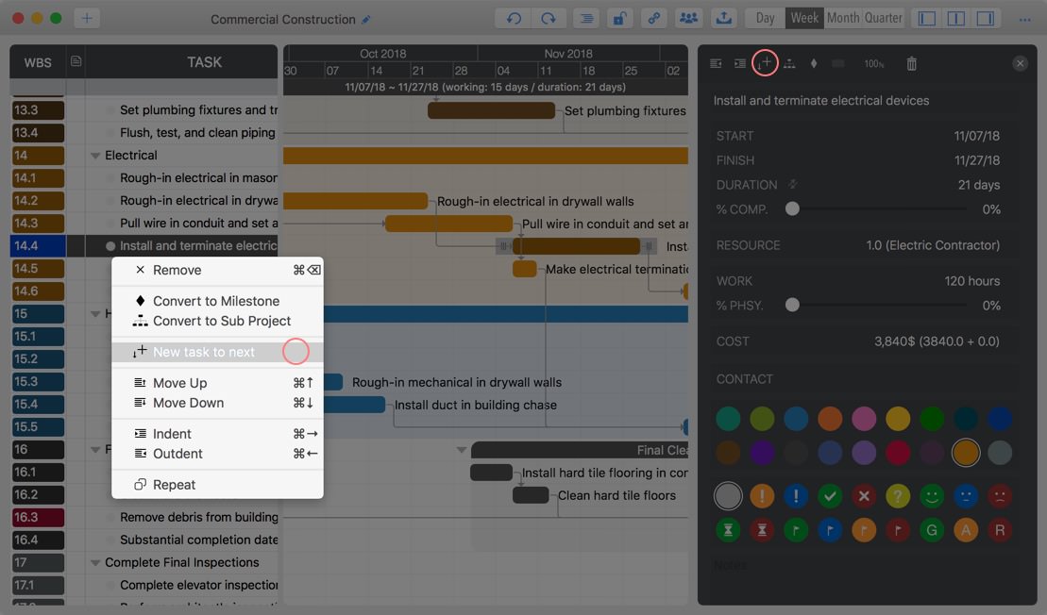Switch timeline scale to Quarter
Image resolution: width=1047 pixels, height=615 pixels.
pyautogui.click(x=883, y=18)
